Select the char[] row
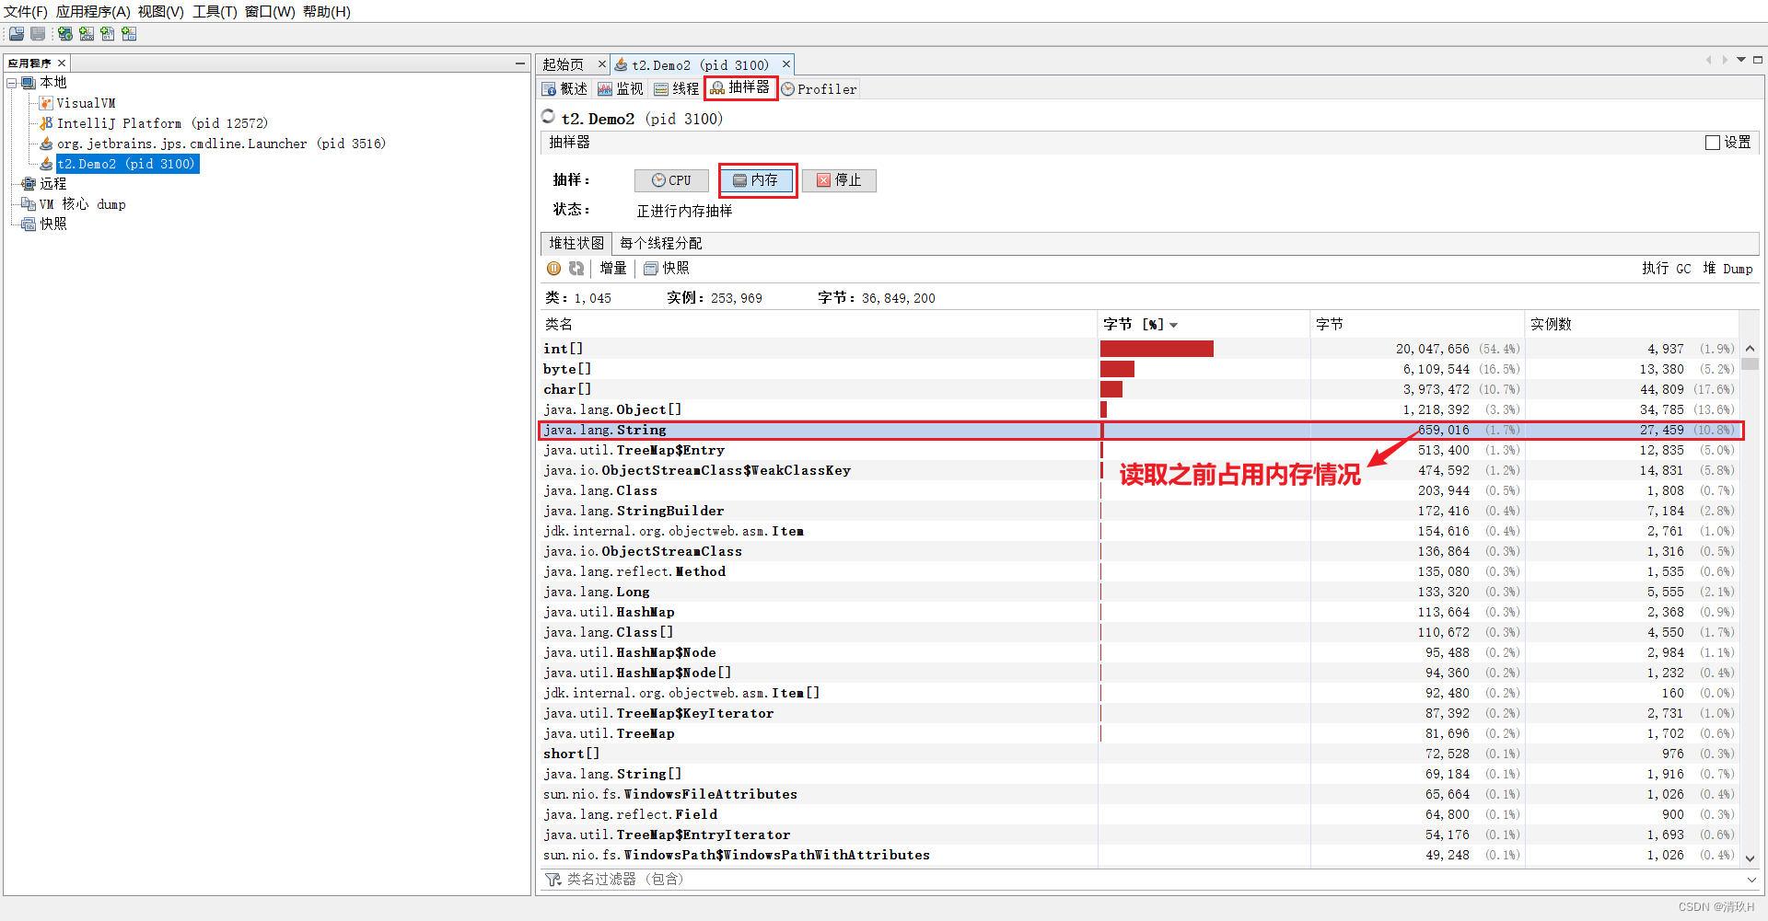This screenshot has height=921, width=1768. tap(1139, 389)
